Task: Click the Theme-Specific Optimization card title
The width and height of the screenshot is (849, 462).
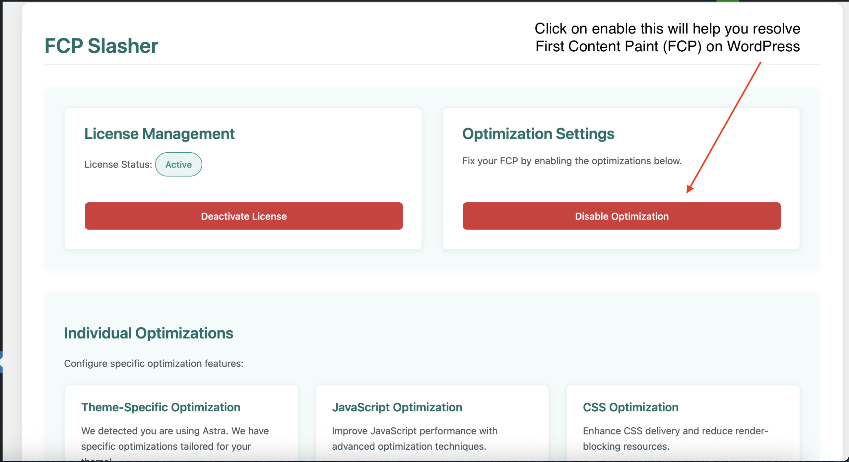Action: click(x=161, y=407)
